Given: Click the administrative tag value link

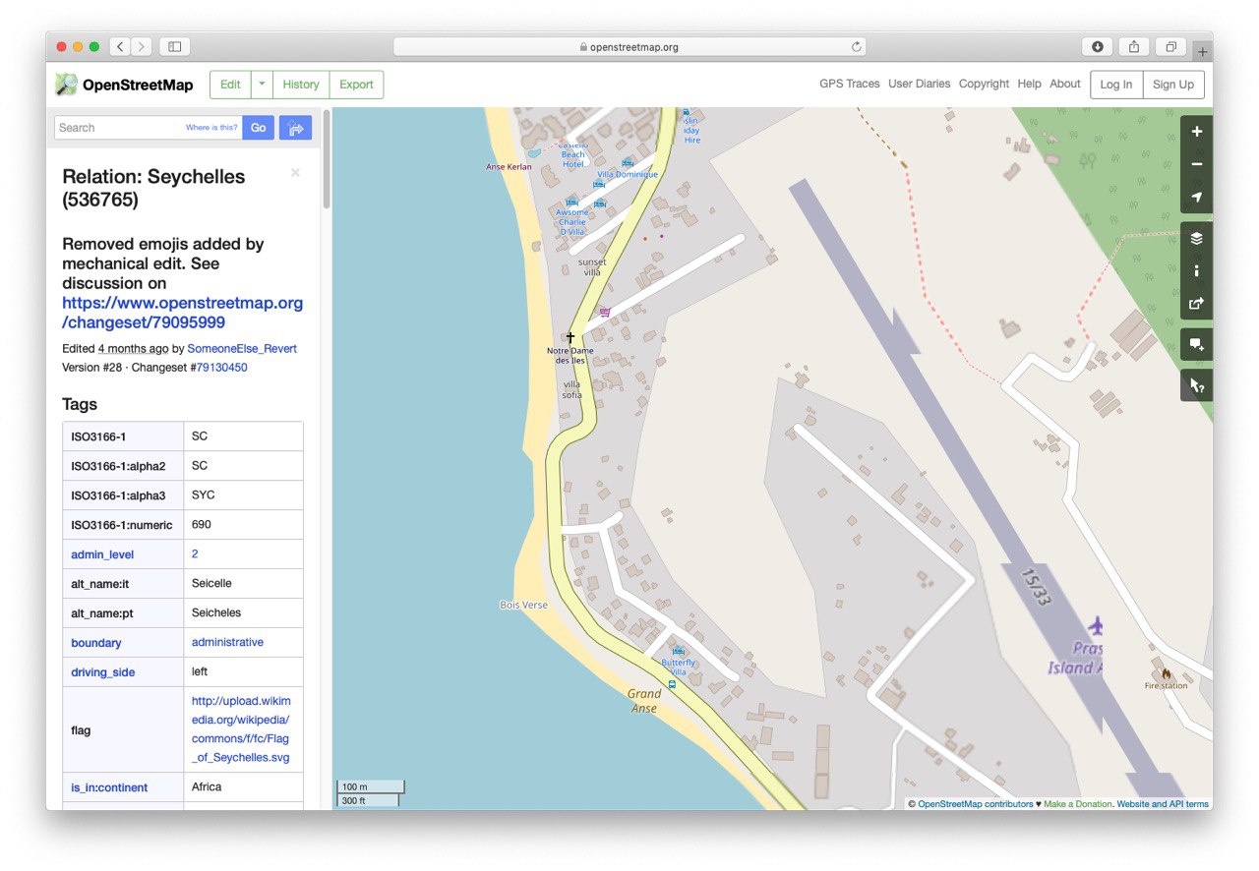Looking at the screenshot, I should click(x=227, y=642).
